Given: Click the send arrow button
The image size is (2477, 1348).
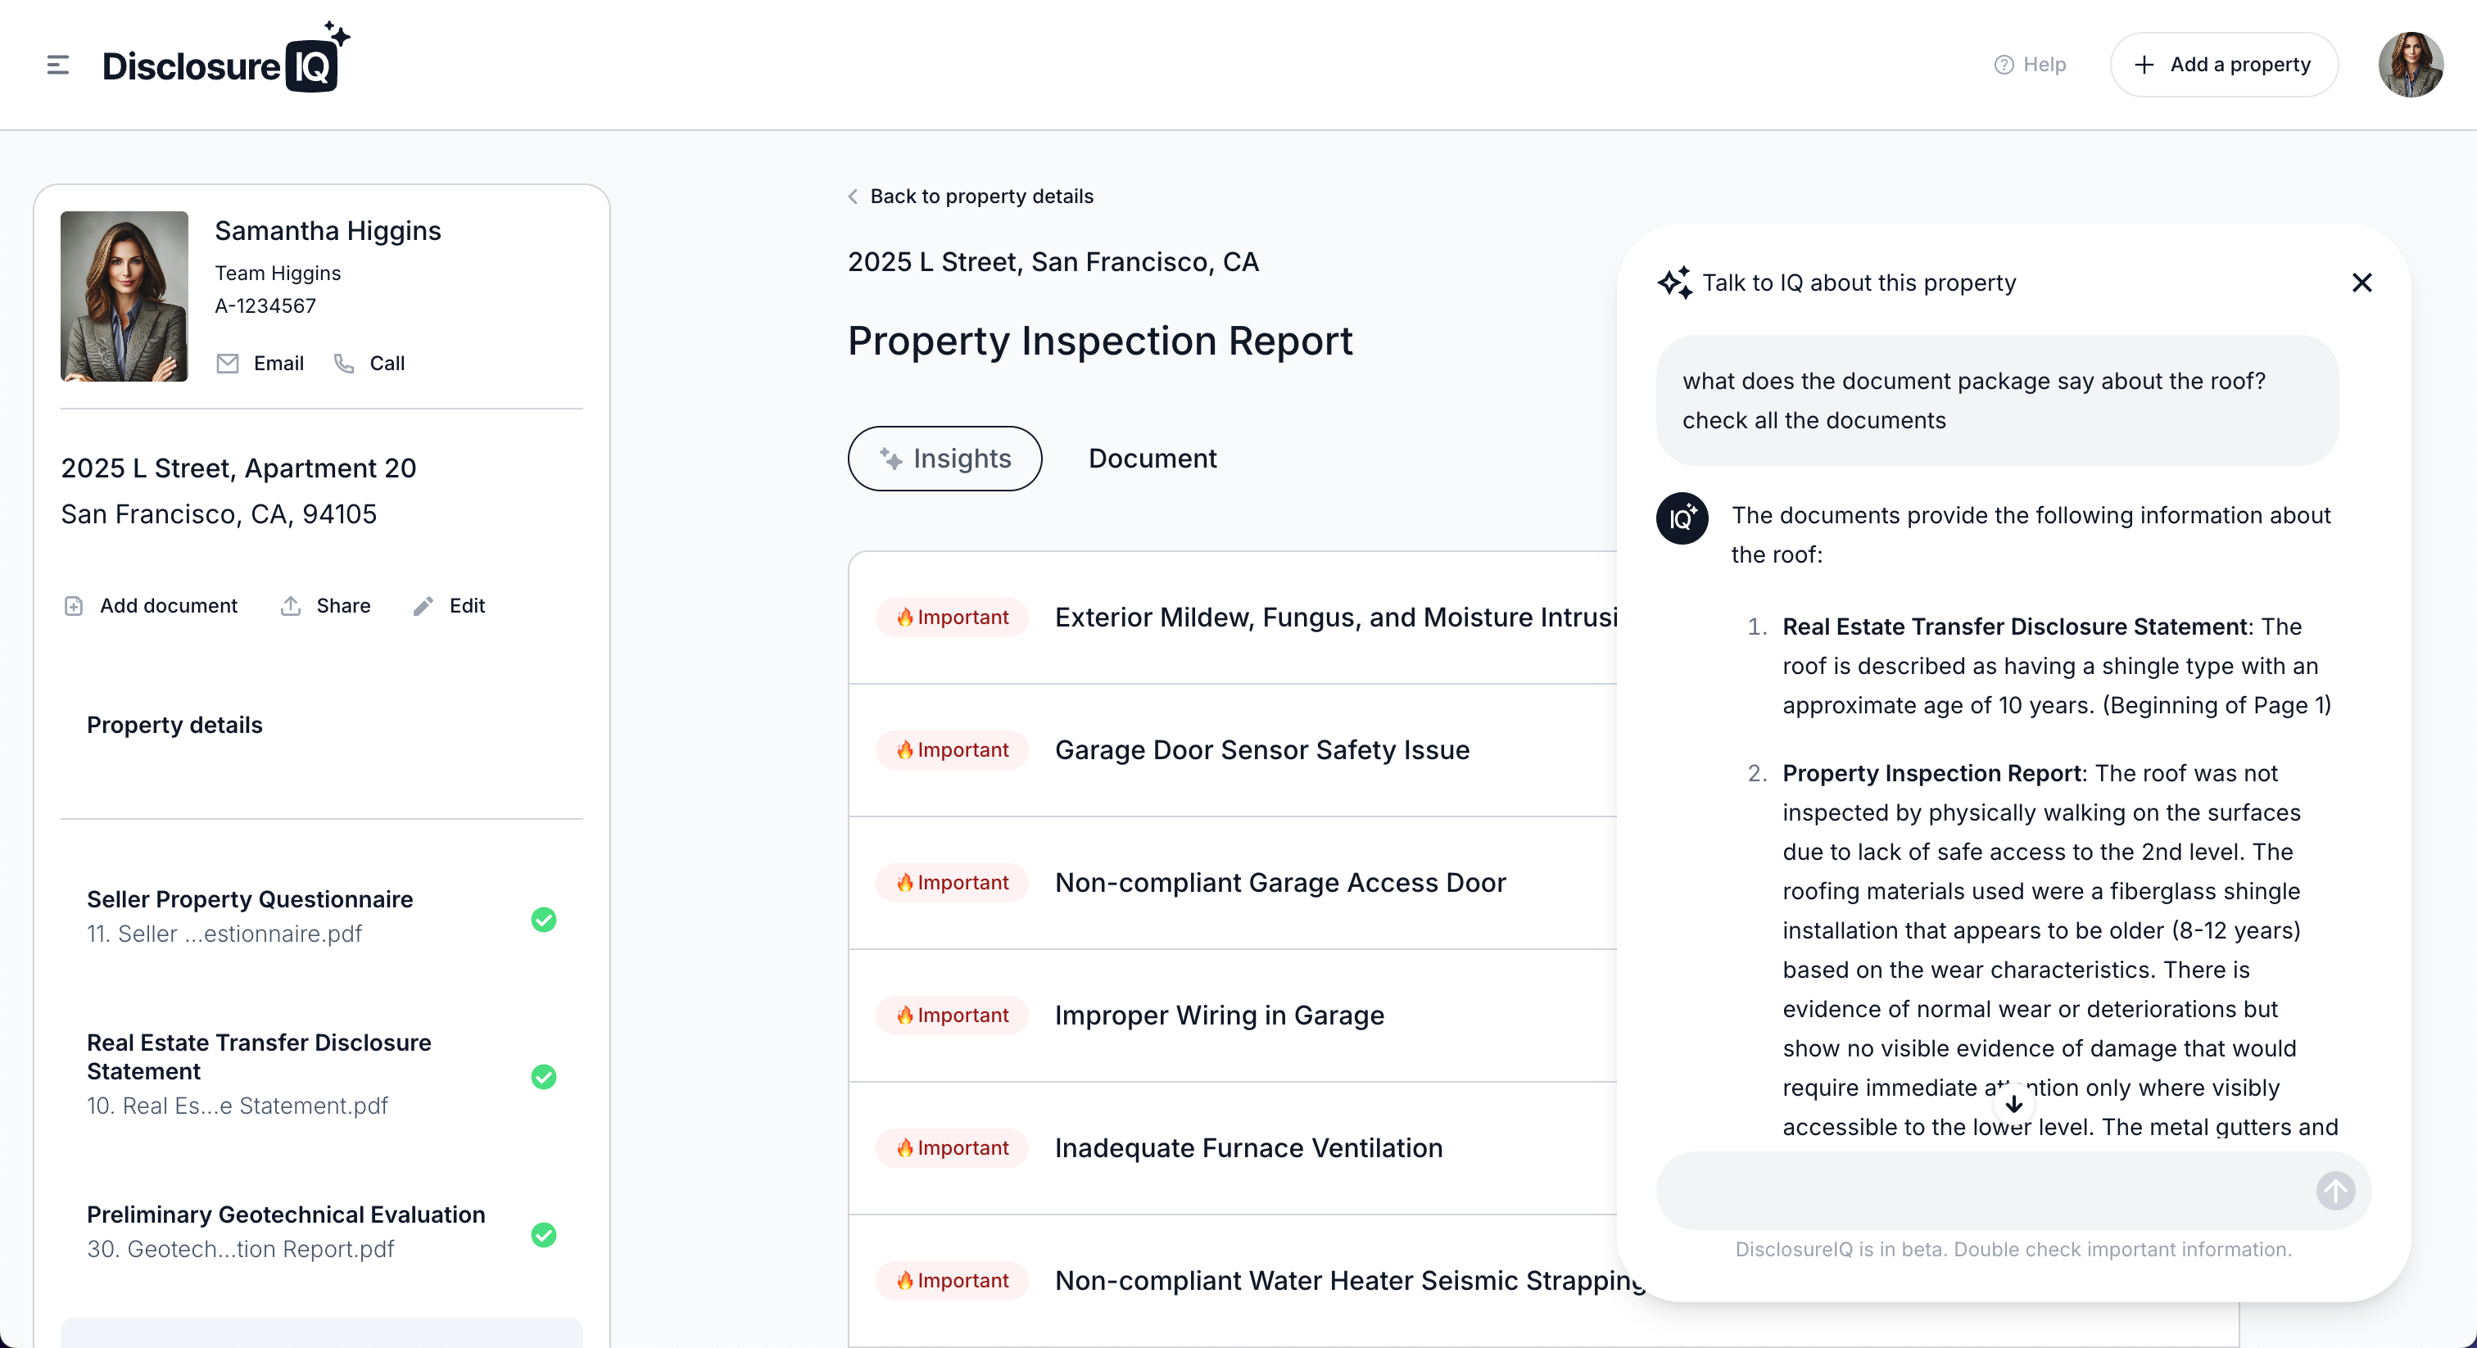Looking at the screenshot, I should (x=2334, y=1192).
